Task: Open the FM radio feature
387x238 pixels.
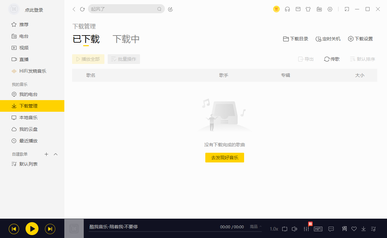Action: coord(319,9)
